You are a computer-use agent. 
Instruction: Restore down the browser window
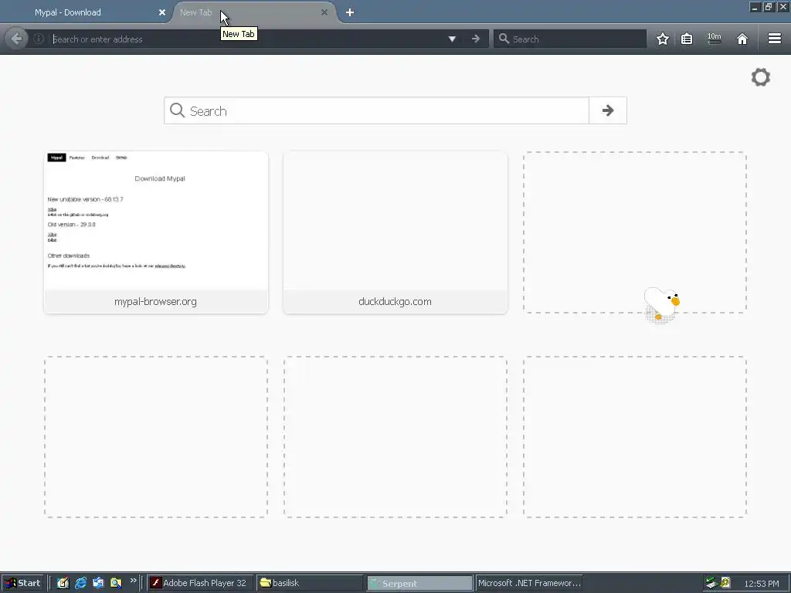(x=769, y=6)
